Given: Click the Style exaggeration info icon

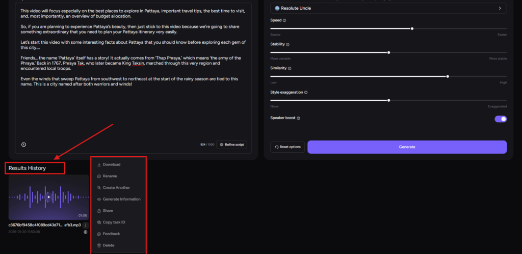Looking at the screenshot, I should (306, 93).
